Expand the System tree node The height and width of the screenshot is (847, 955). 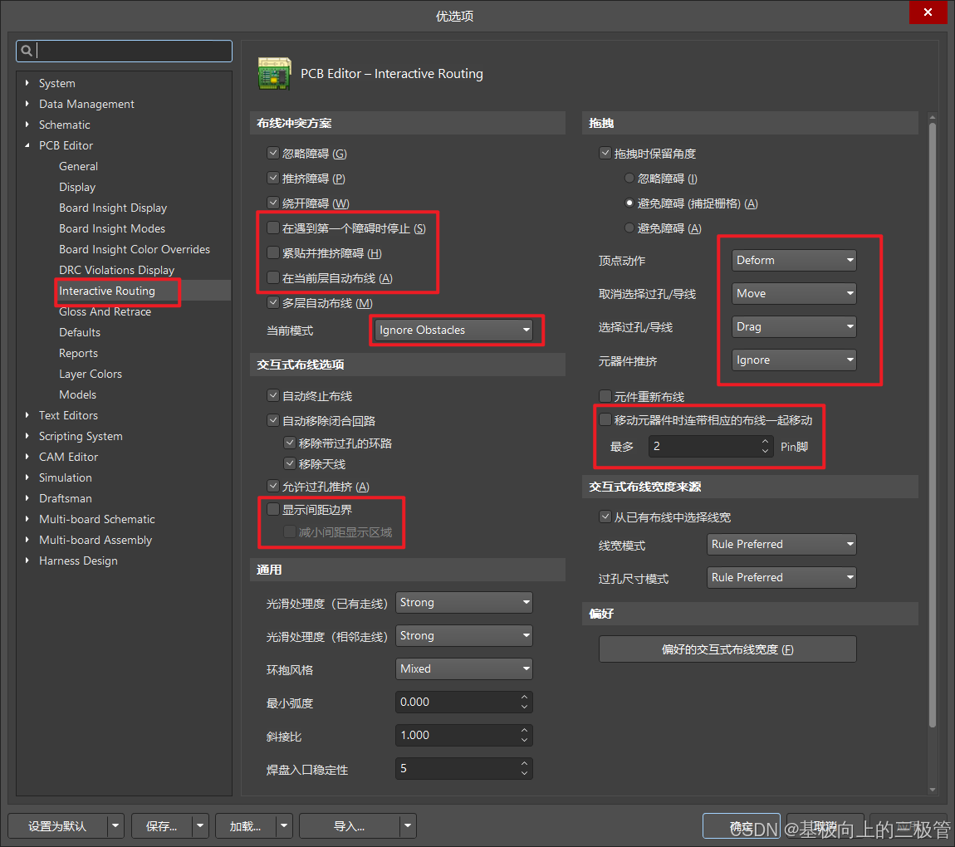(x=27, y=83)
